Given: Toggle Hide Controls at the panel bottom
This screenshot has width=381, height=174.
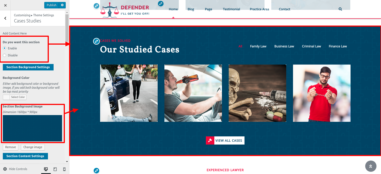Looking at the screenshot, I should (15, 169).
